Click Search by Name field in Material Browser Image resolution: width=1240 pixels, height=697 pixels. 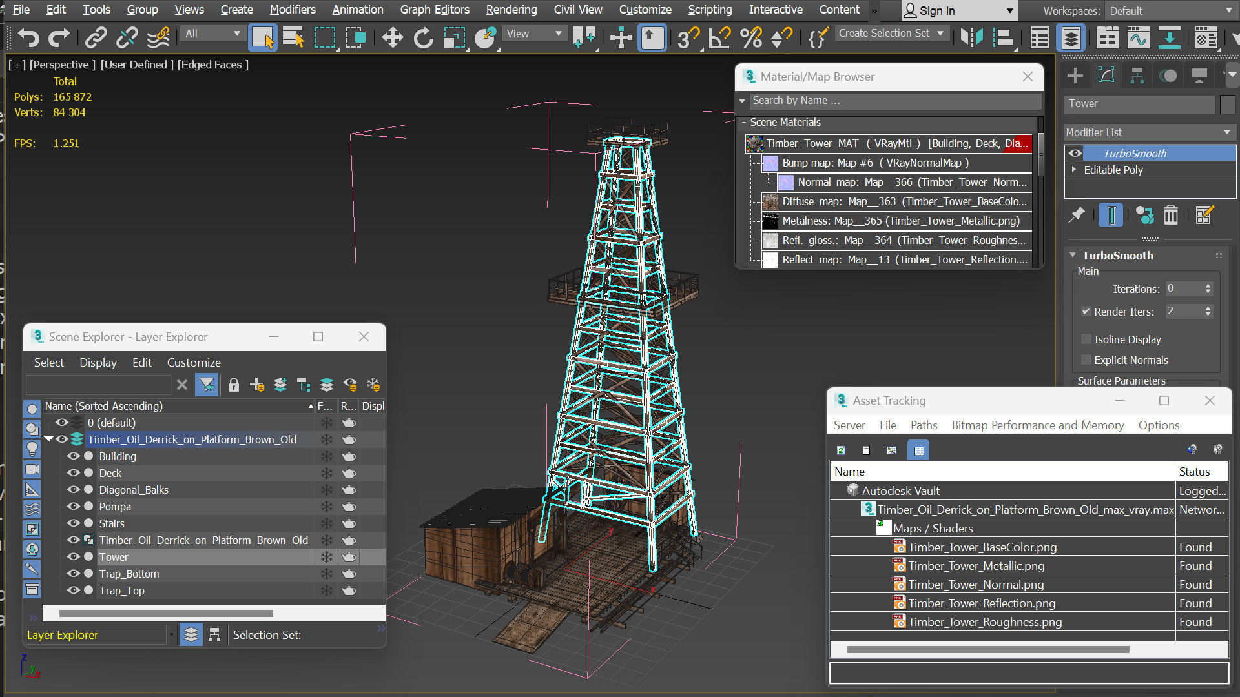tap(896, 101)
